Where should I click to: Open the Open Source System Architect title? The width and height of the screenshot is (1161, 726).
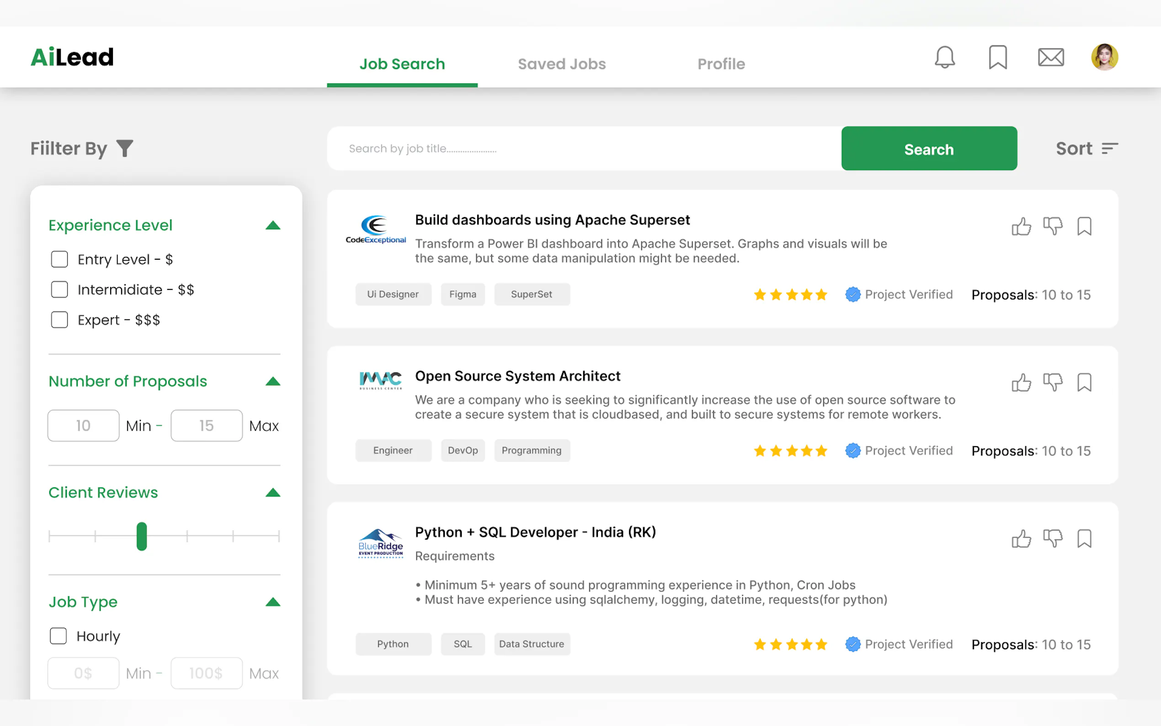517,376
